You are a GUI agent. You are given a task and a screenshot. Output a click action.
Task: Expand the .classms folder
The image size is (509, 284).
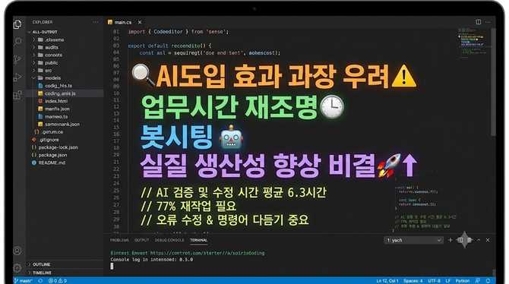[33, 39]
